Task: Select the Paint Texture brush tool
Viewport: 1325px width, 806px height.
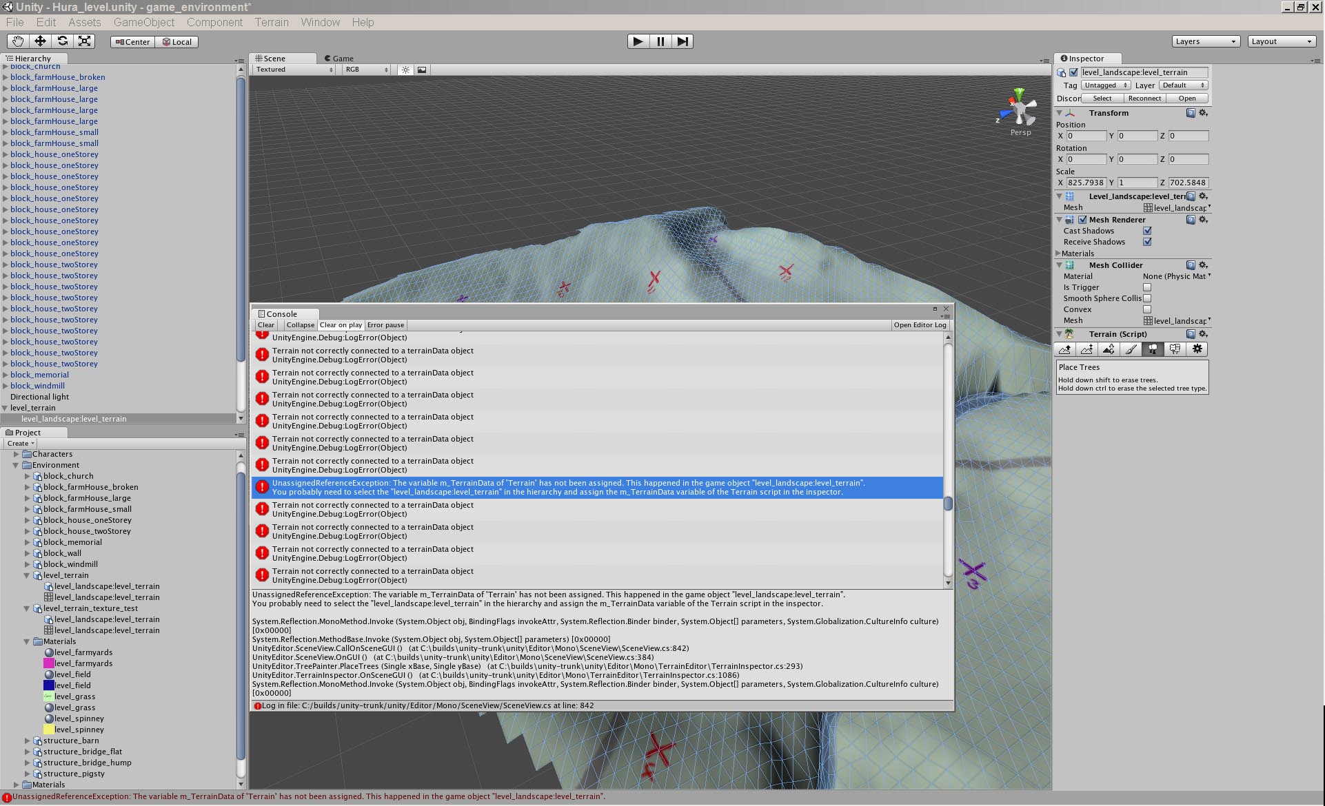Action: pos(1131,349)
